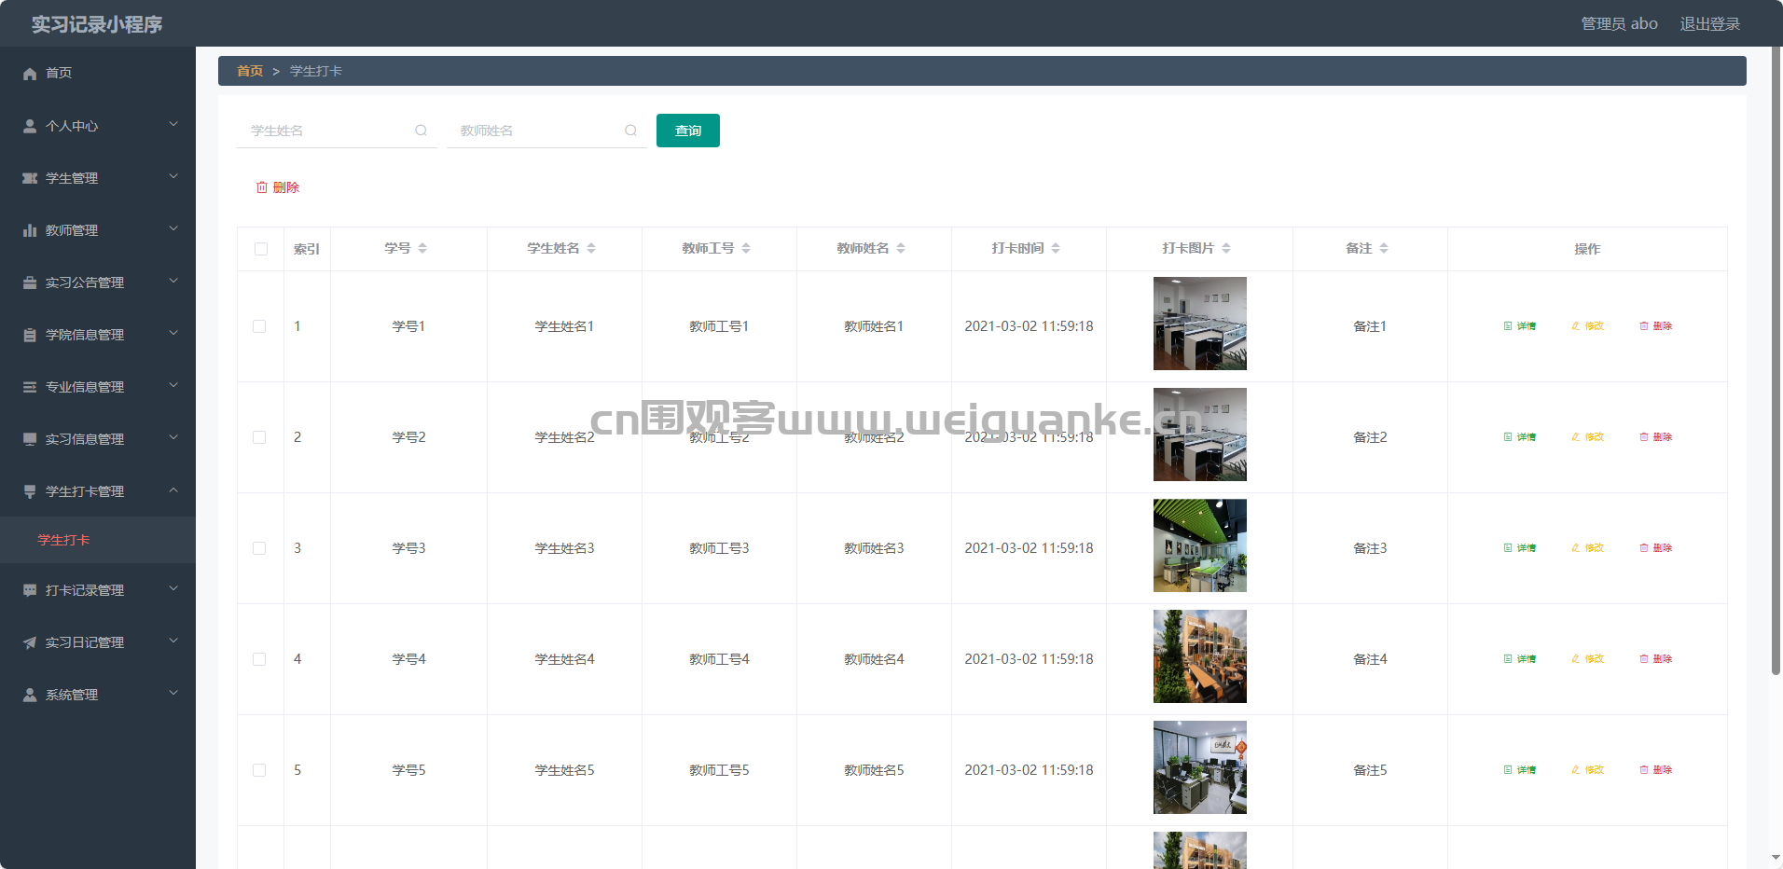Screen dimensions: 1783x869
Task: Click 管理员 abo in the top bar
Action: [x=1619, y=23]
